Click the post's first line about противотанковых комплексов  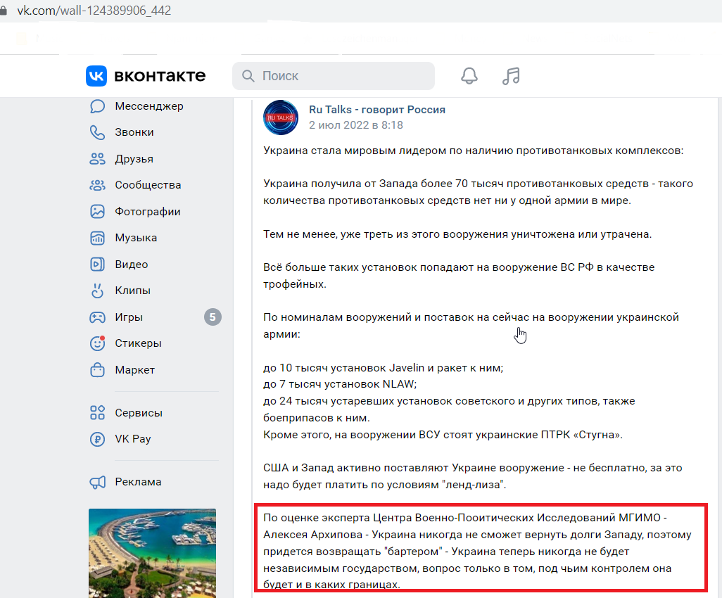click(474, 151)
